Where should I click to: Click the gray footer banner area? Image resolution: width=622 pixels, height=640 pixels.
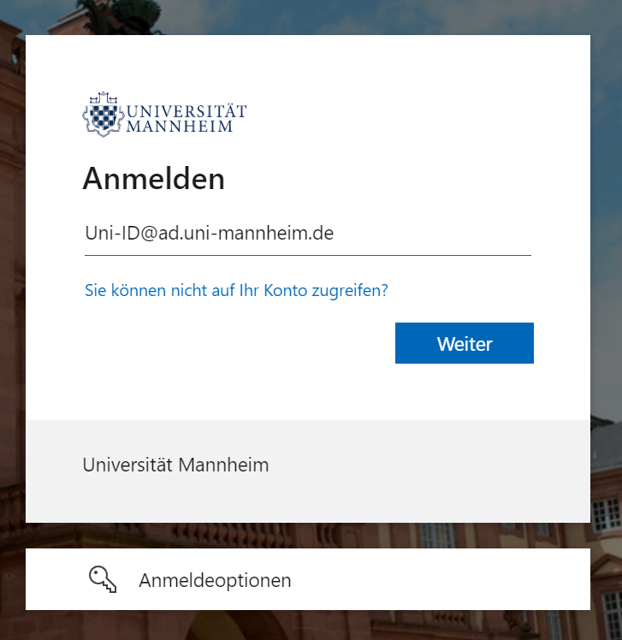point(308,471)
